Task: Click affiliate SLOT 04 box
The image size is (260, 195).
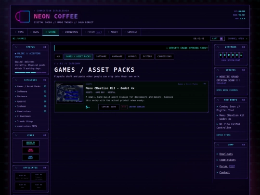Action: tap(39, 186)
